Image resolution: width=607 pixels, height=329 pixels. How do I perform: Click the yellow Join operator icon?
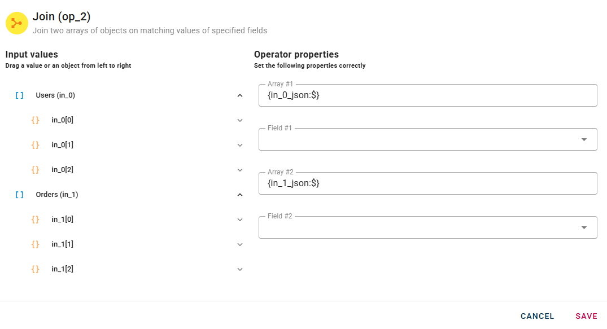(17, 23)
